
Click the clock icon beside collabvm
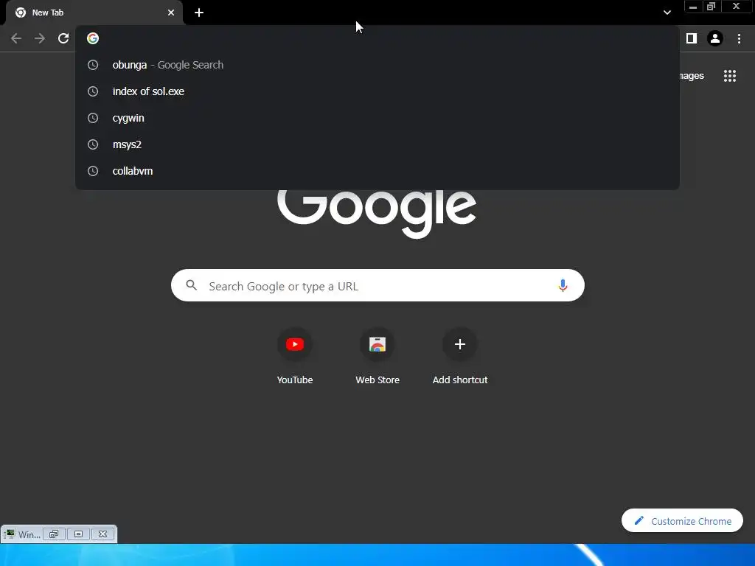tap(93, 171)
